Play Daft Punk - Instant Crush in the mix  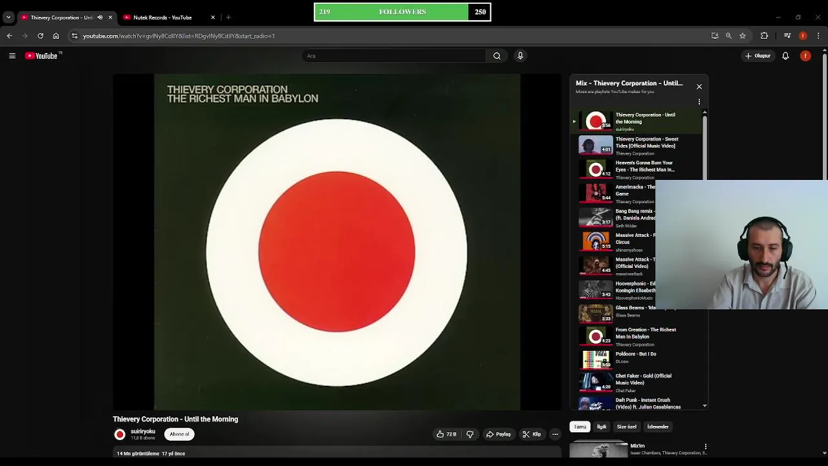point(637,403)
